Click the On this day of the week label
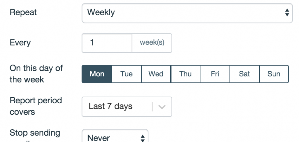The image size is (299, 142). tap(36, 74)
